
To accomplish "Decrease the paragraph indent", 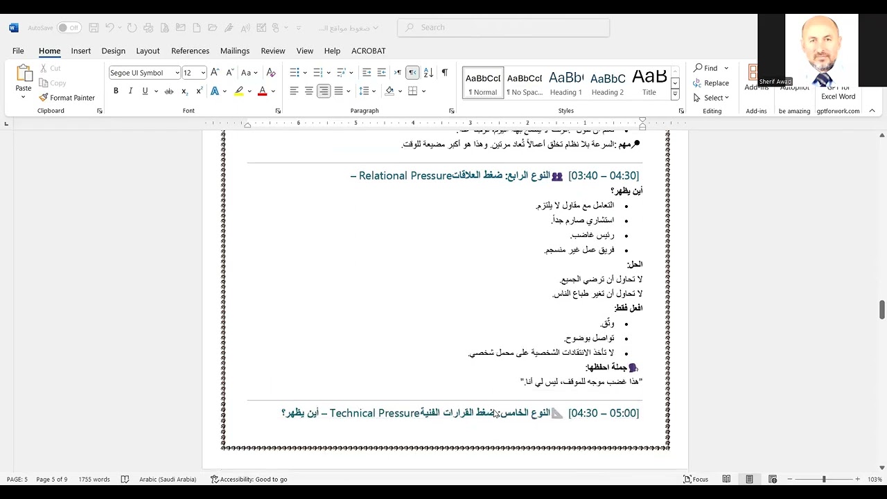I will 367,73.
